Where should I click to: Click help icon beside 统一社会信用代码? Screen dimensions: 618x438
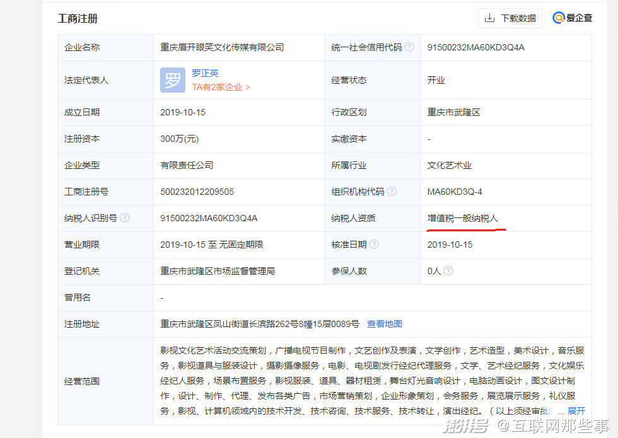(x=409, y=47)
